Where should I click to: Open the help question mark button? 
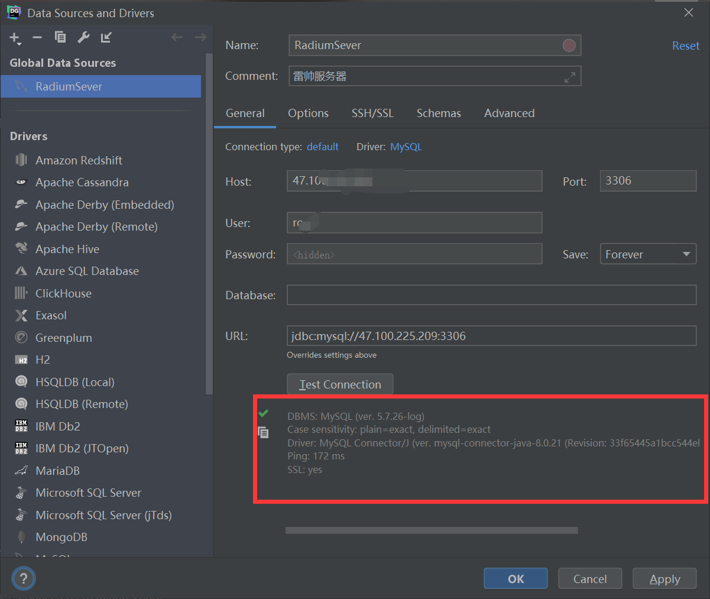coord(24,578)
